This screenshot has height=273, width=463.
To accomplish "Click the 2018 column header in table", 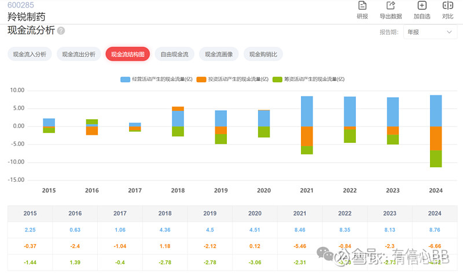I will click(164, 213).
